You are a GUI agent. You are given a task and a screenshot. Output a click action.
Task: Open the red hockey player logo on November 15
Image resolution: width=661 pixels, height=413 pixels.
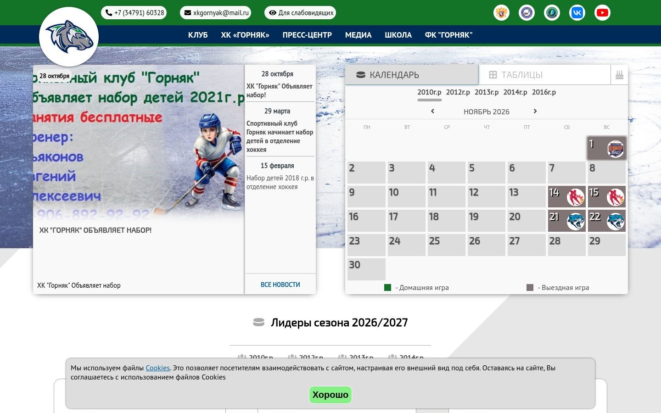[616, 197]
